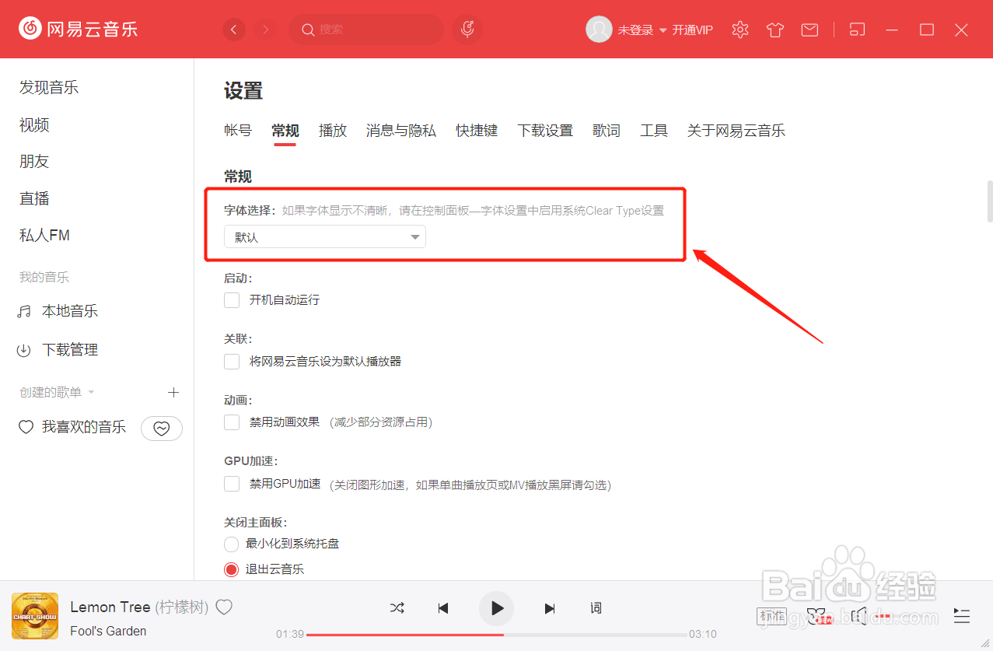Open the 字体选择 默认 dropdown
The image size is (993, 651).
click(x=325, y=237)
